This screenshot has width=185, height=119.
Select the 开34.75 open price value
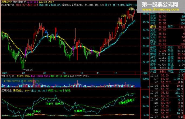pyautogui.click(x=20, y=5)
